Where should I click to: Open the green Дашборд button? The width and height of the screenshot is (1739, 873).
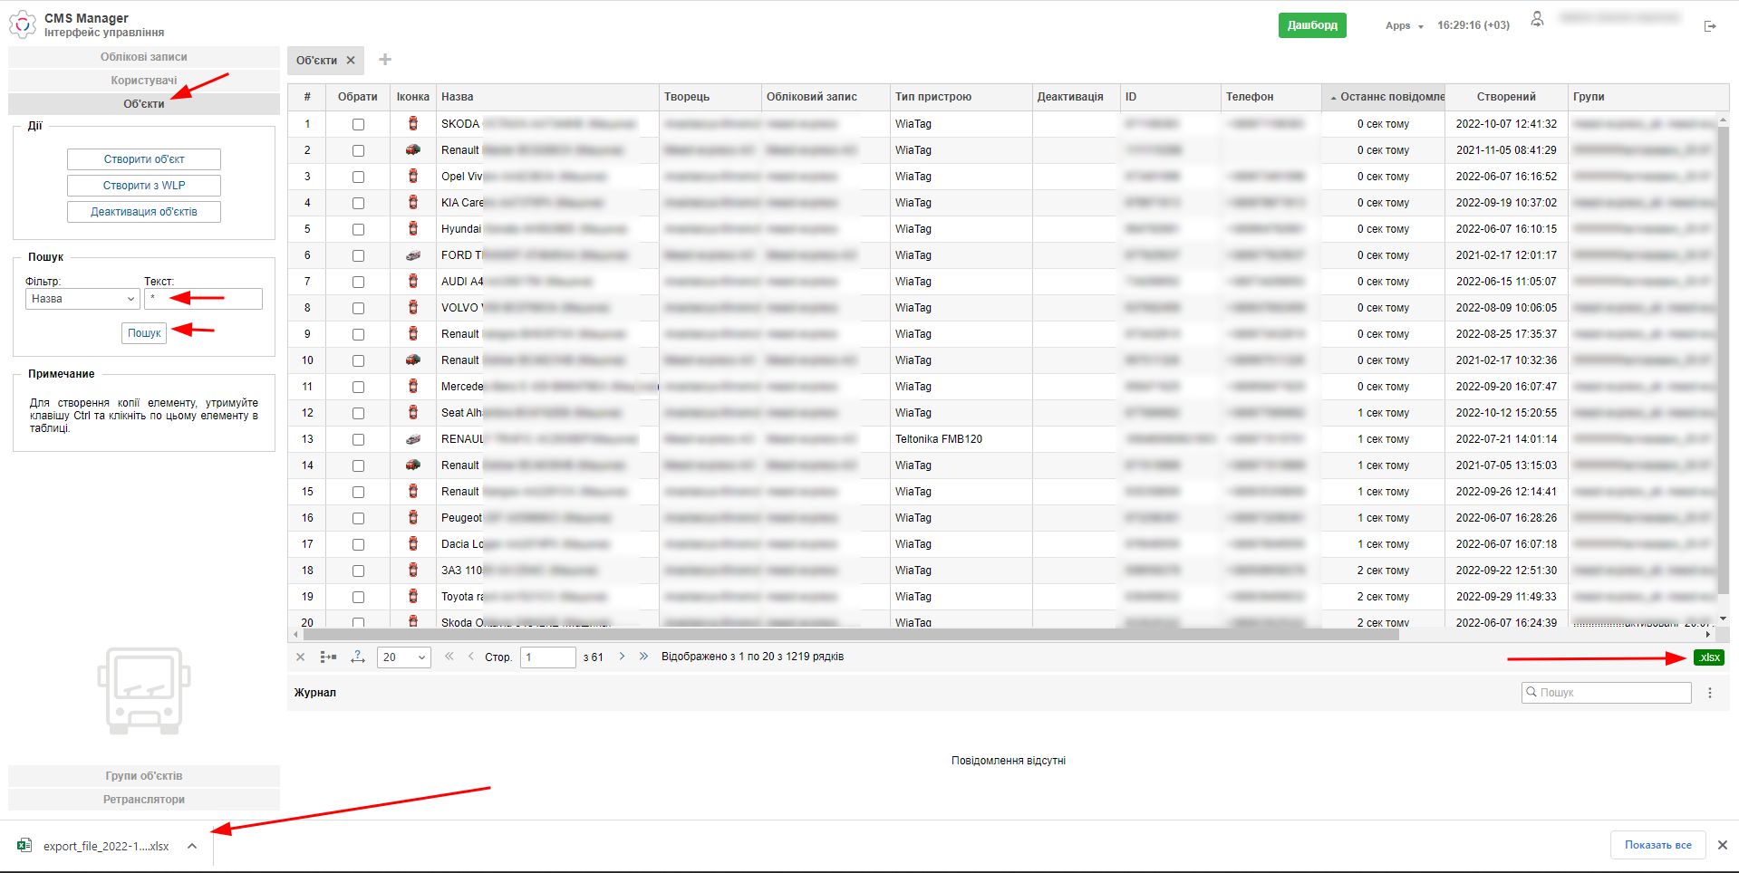[x=1312, y=25]
